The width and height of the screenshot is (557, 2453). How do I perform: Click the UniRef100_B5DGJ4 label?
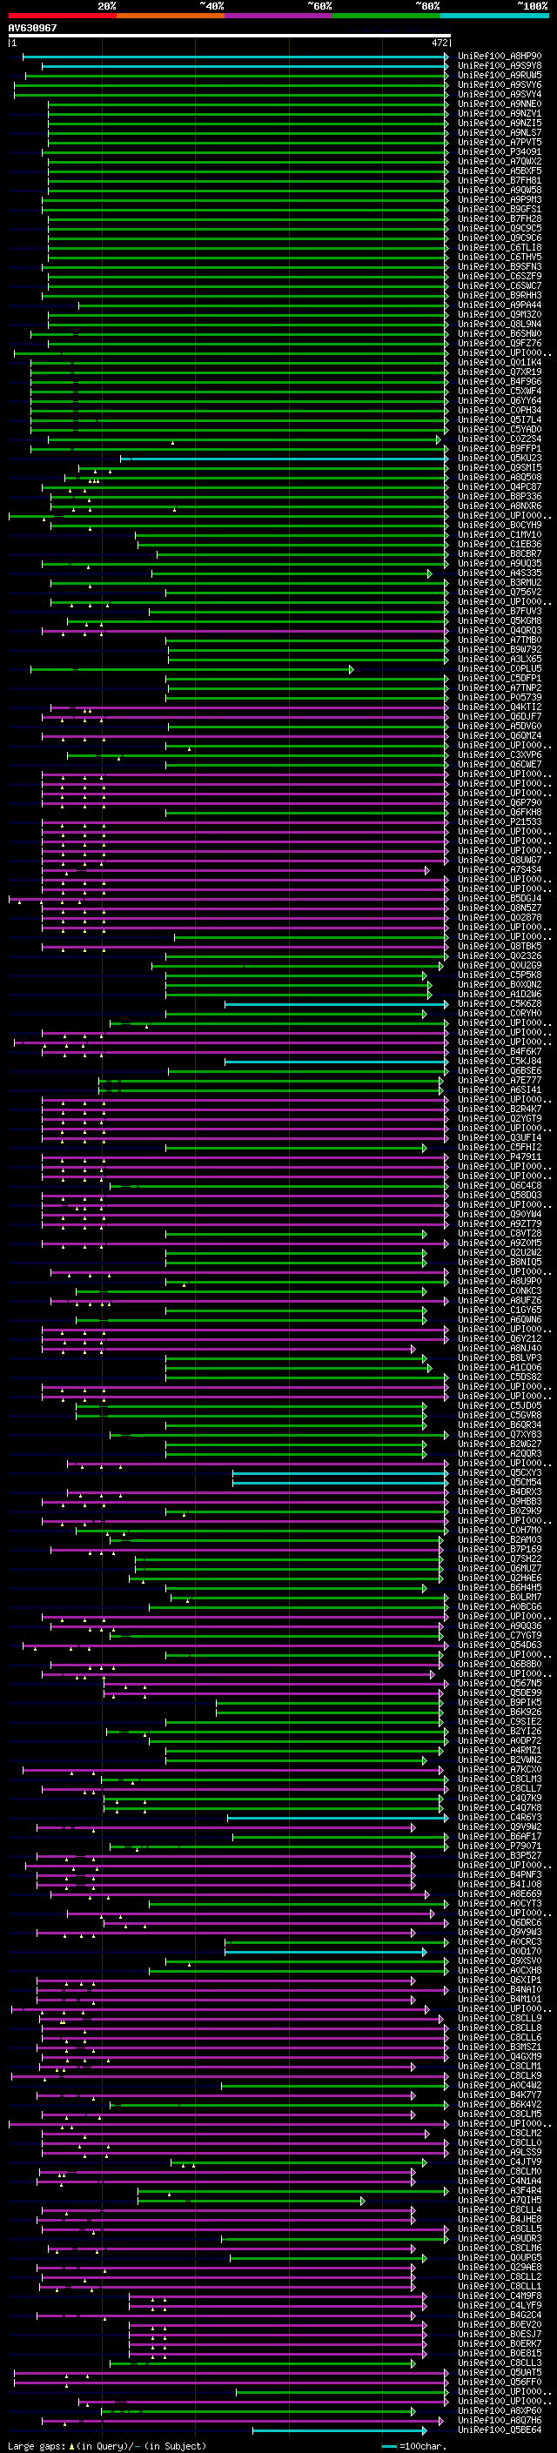(500, 899)
